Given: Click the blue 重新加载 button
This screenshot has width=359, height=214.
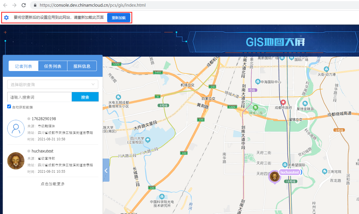Looking at the screenshot, I should (x=118, y=18).
